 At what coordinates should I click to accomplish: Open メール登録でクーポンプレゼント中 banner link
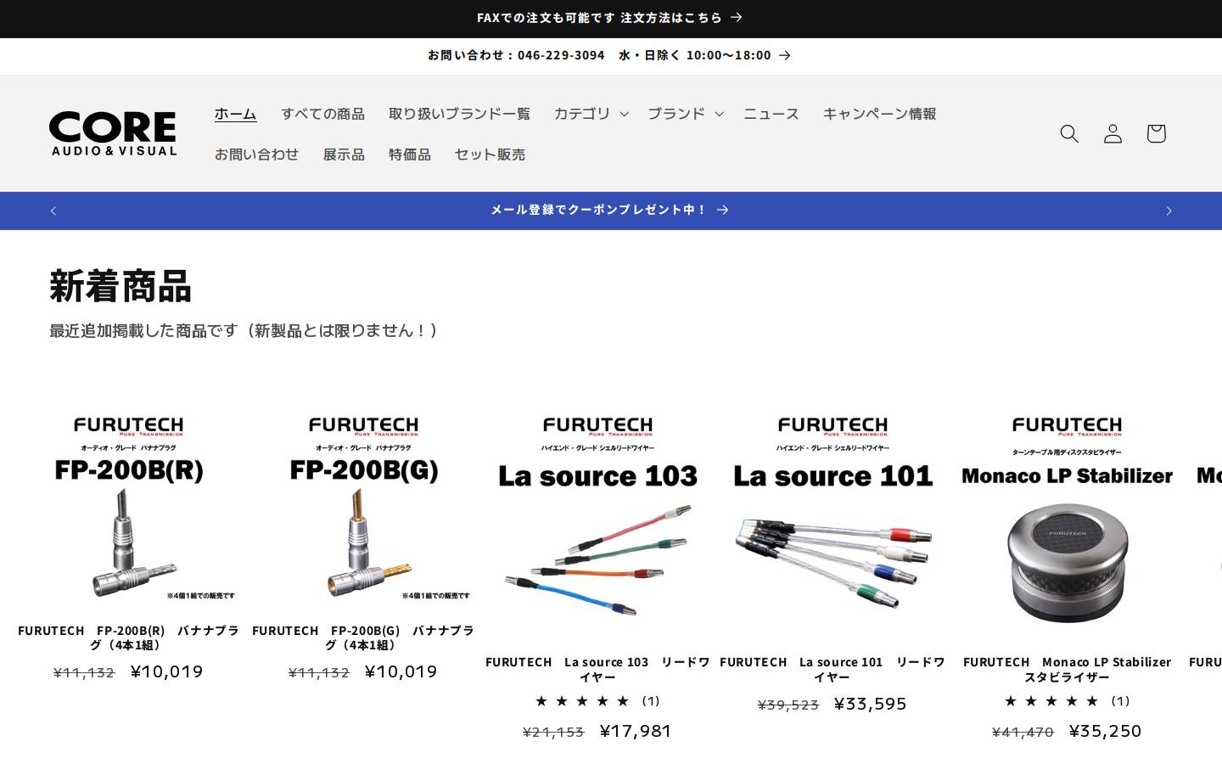(x=610, y=210)
